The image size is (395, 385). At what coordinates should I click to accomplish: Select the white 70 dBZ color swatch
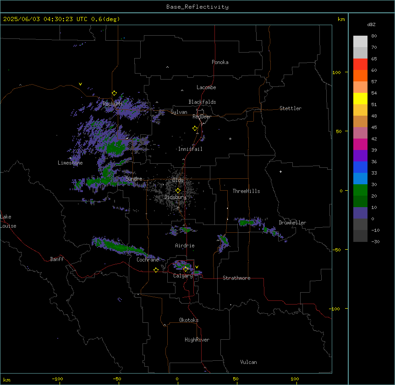coord(360,42)
